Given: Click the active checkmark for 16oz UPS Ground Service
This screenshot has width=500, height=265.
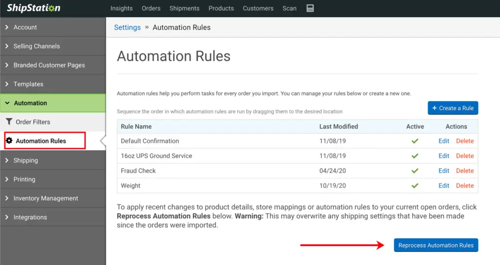Looking at the screenshot, I should pyautogui.click(x=415, y=156).
